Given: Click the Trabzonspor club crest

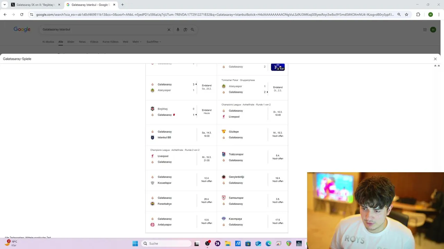Looking at the screenshot, I should coord(224,154).
